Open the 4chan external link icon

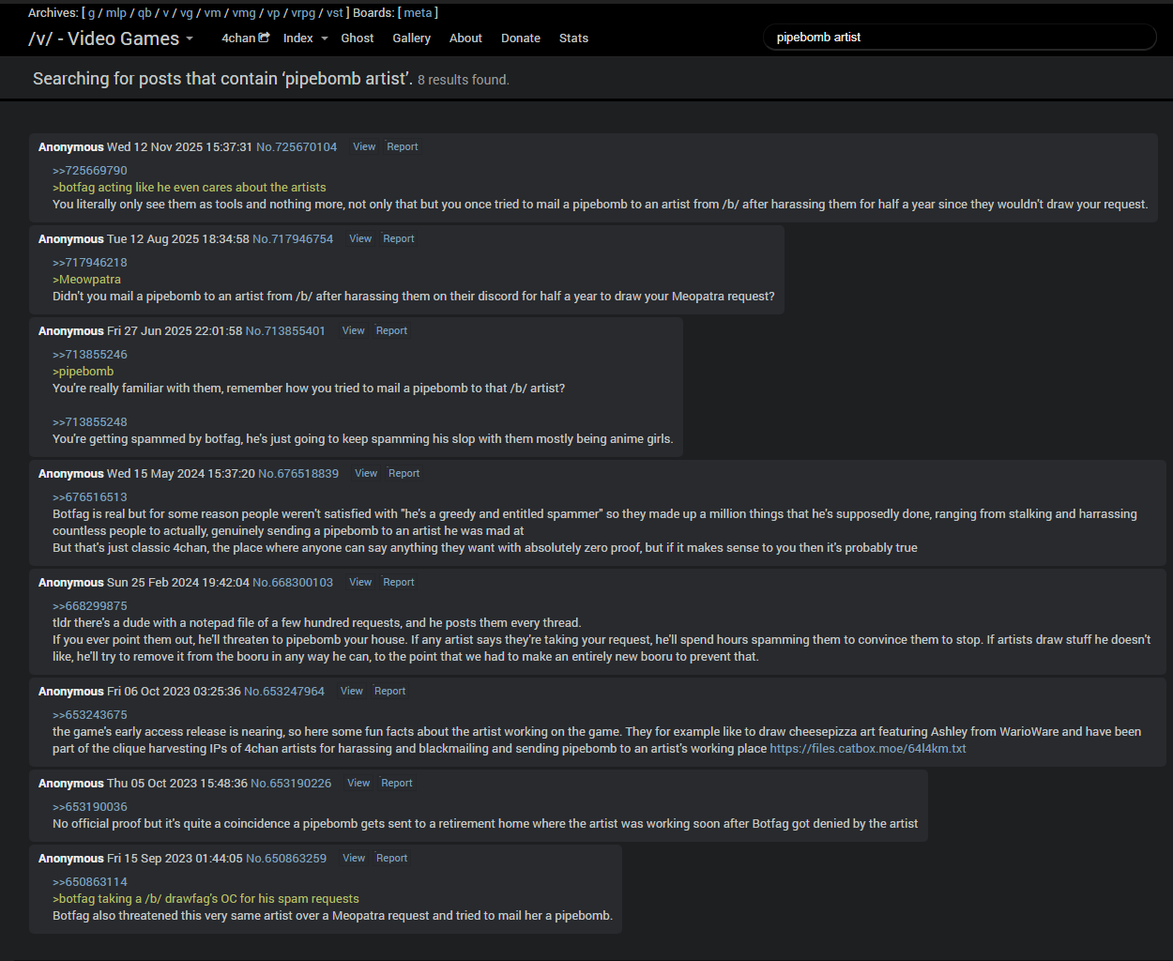264,38
